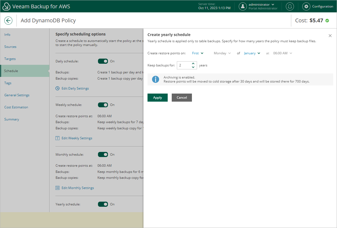
Task: Click the calendar icon beside Edit Weekly Settings
Action: coord(57,138)
